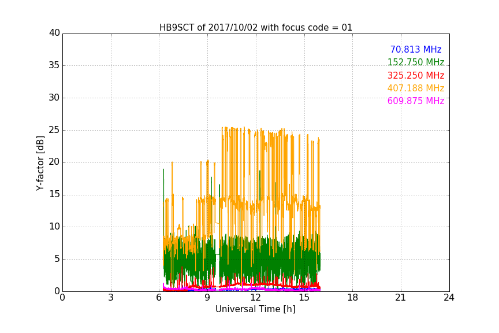Click the x-axis tick label 21

click(x=401, y=298)
